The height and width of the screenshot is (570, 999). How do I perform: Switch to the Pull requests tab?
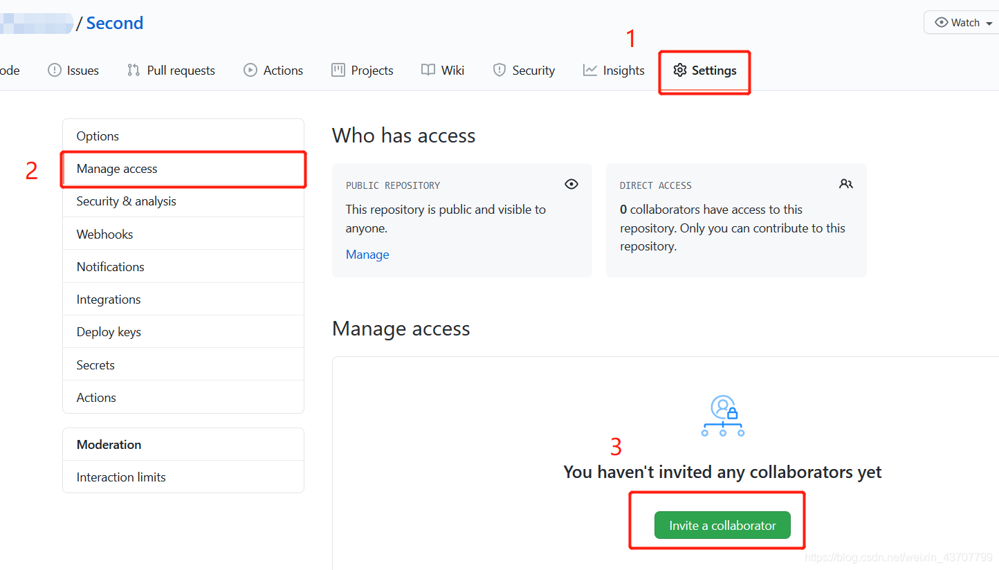click(171, 70)
